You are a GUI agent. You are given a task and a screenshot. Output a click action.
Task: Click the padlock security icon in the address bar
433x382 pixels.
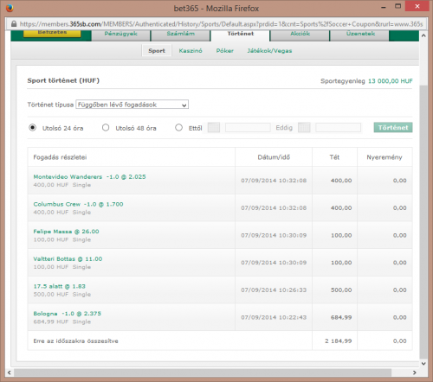point(14,24)
